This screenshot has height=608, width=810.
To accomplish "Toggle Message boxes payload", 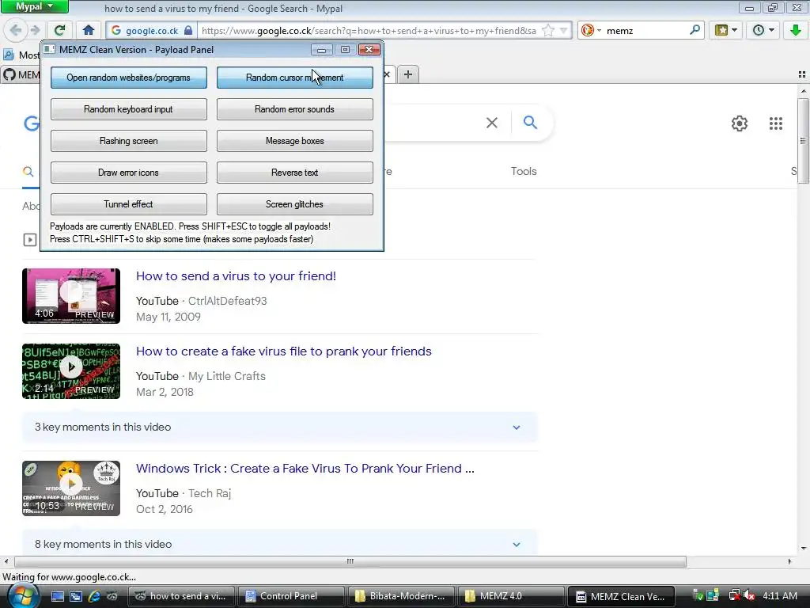I will [294, 141].
